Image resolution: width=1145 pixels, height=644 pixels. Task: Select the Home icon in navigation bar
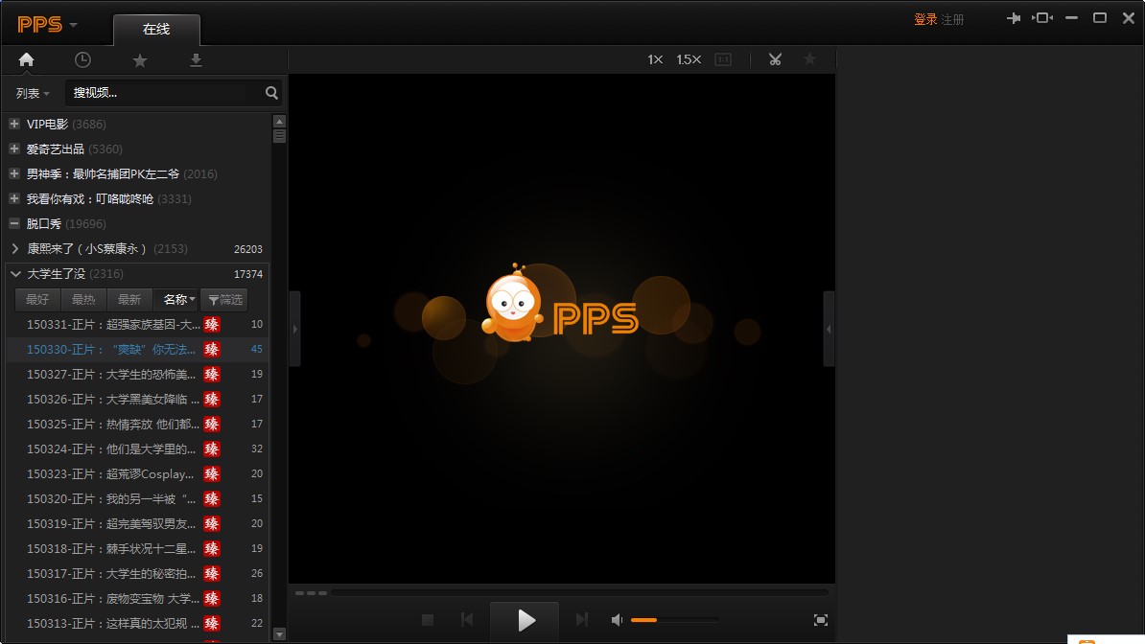pos(26,59)
